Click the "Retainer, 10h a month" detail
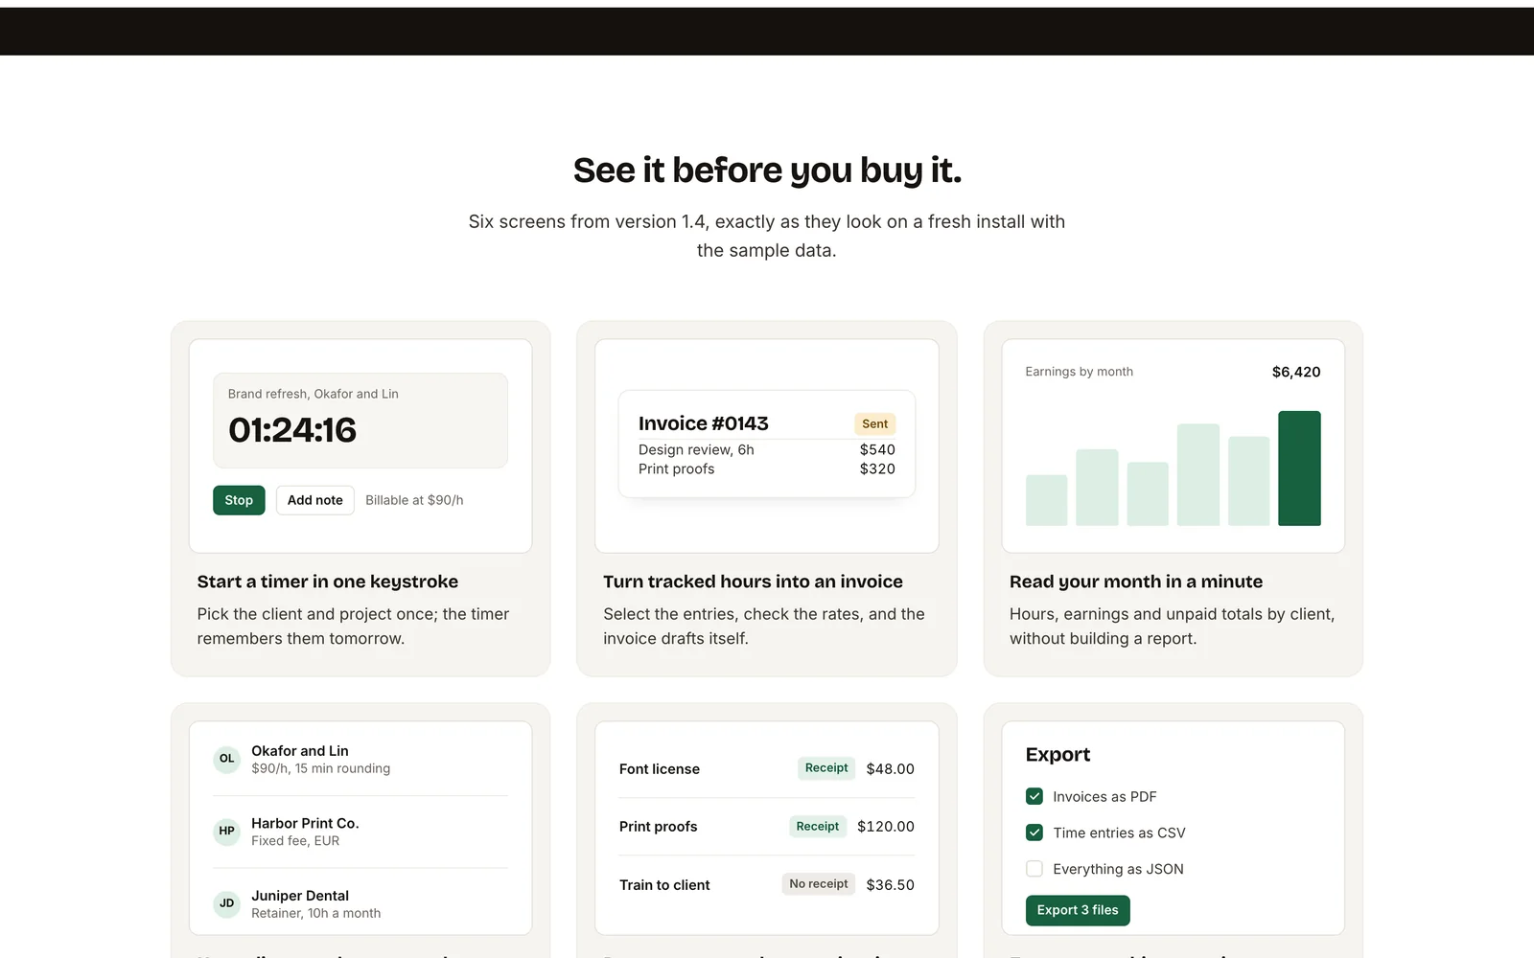 (316, 913)
